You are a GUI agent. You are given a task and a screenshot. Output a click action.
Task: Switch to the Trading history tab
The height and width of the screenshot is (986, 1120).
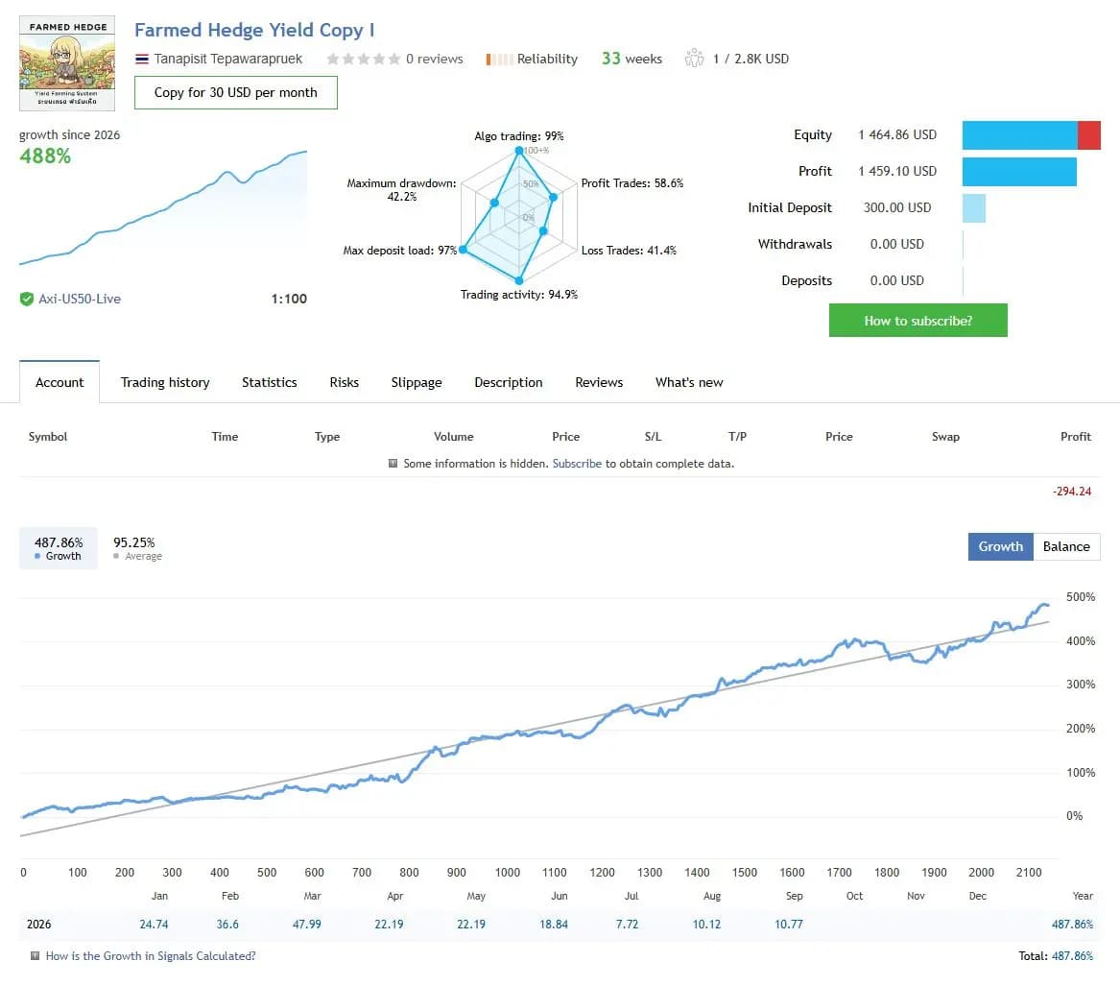165,382
